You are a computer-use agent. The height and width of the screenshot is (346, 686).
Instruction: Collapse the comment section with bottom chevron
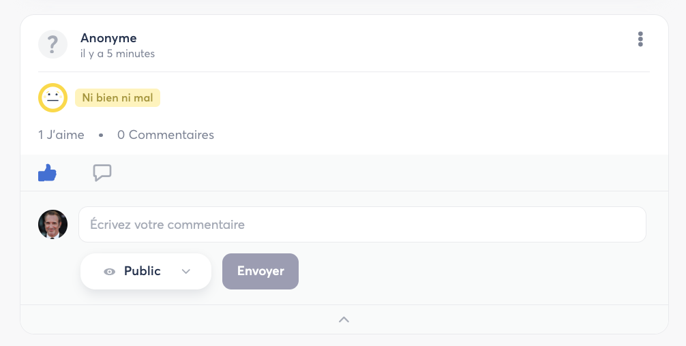click(x=344, y=319)
